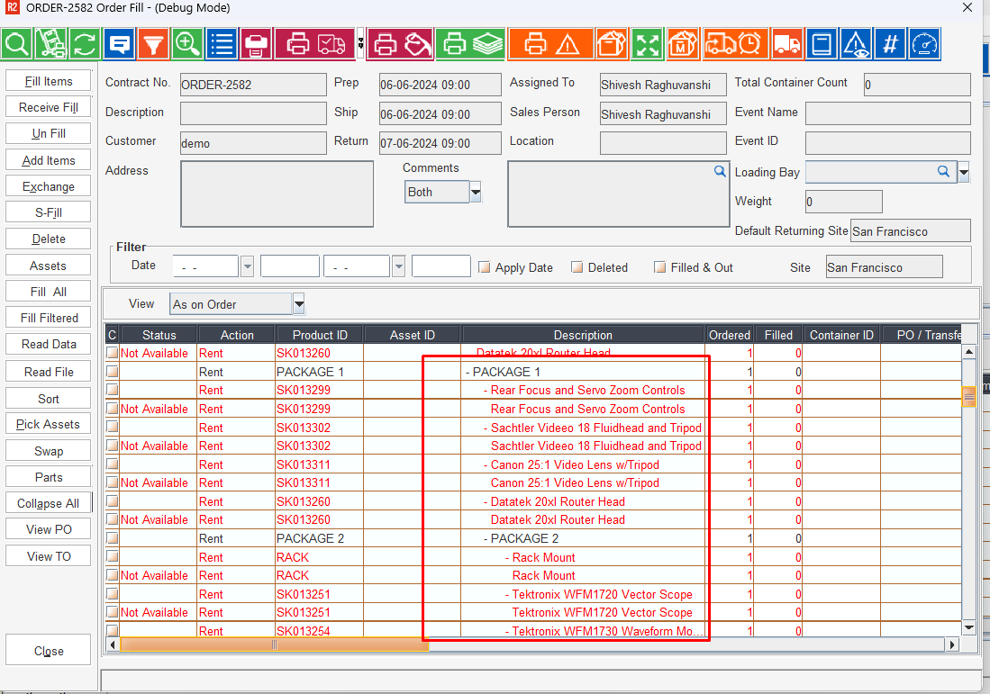990x694 pixels.
Task: Click the blue speedometer gauge icon
Action: pyautogui.click(x=924, y=43)
